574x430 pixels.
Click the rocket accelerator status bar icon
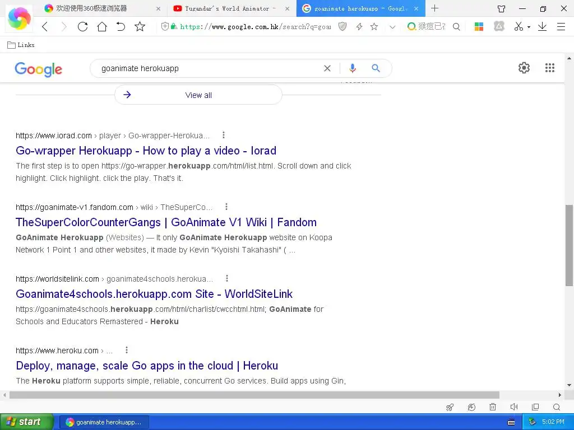[x=450, y=407]
